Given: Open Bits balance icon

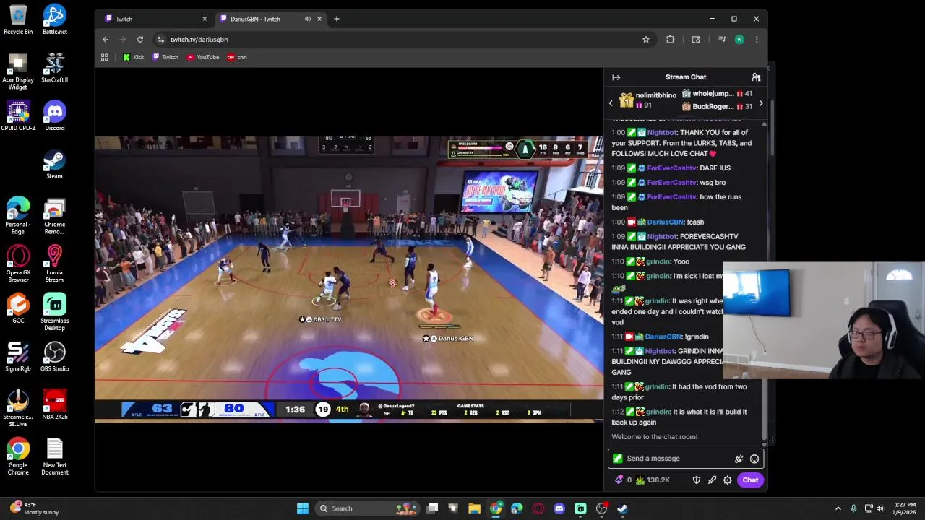Looking at the screenshot, I should 619,480.
